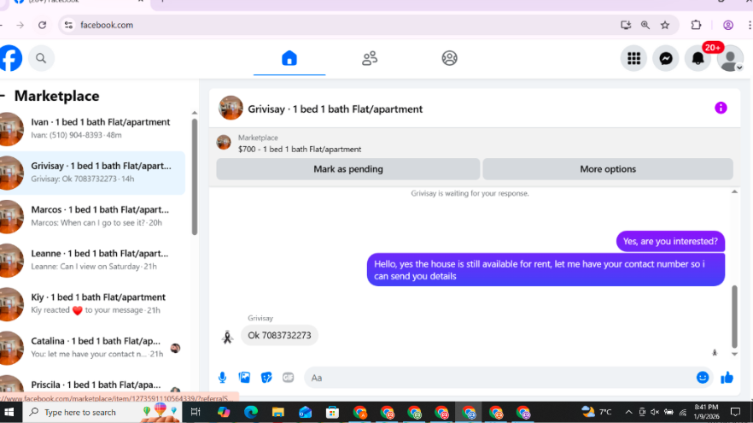Click More options button
The image size is (753, 423).
tap(608, 168)
